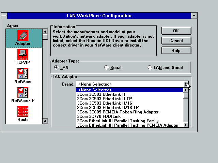Click Areas list scroll down arrow

coord(45,122)
